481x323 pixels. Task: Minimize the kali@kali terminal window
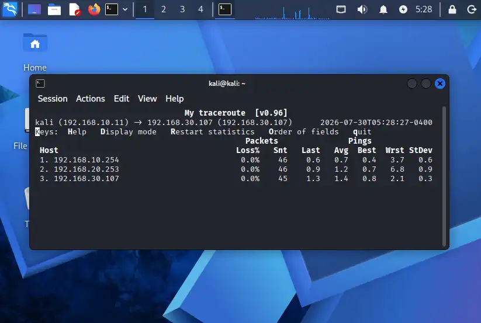[411, 84]
